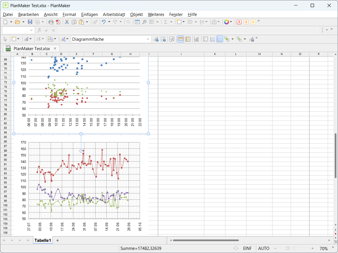
Task: Open chart properties icon right of Diagrammfläche box
Action: pyautogui.click(x=156, y=39)
